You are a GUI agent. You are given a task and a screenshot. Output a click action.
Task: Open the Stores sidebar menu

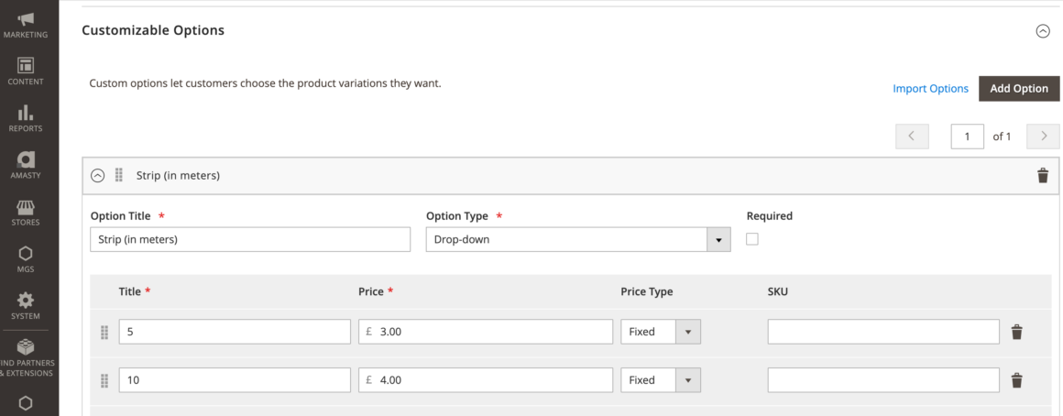[x=26, y=212]
